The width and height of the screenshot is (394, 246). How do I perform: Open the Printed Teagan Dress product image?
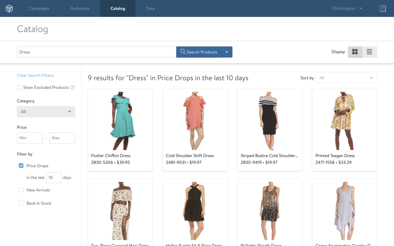(344, 121)
